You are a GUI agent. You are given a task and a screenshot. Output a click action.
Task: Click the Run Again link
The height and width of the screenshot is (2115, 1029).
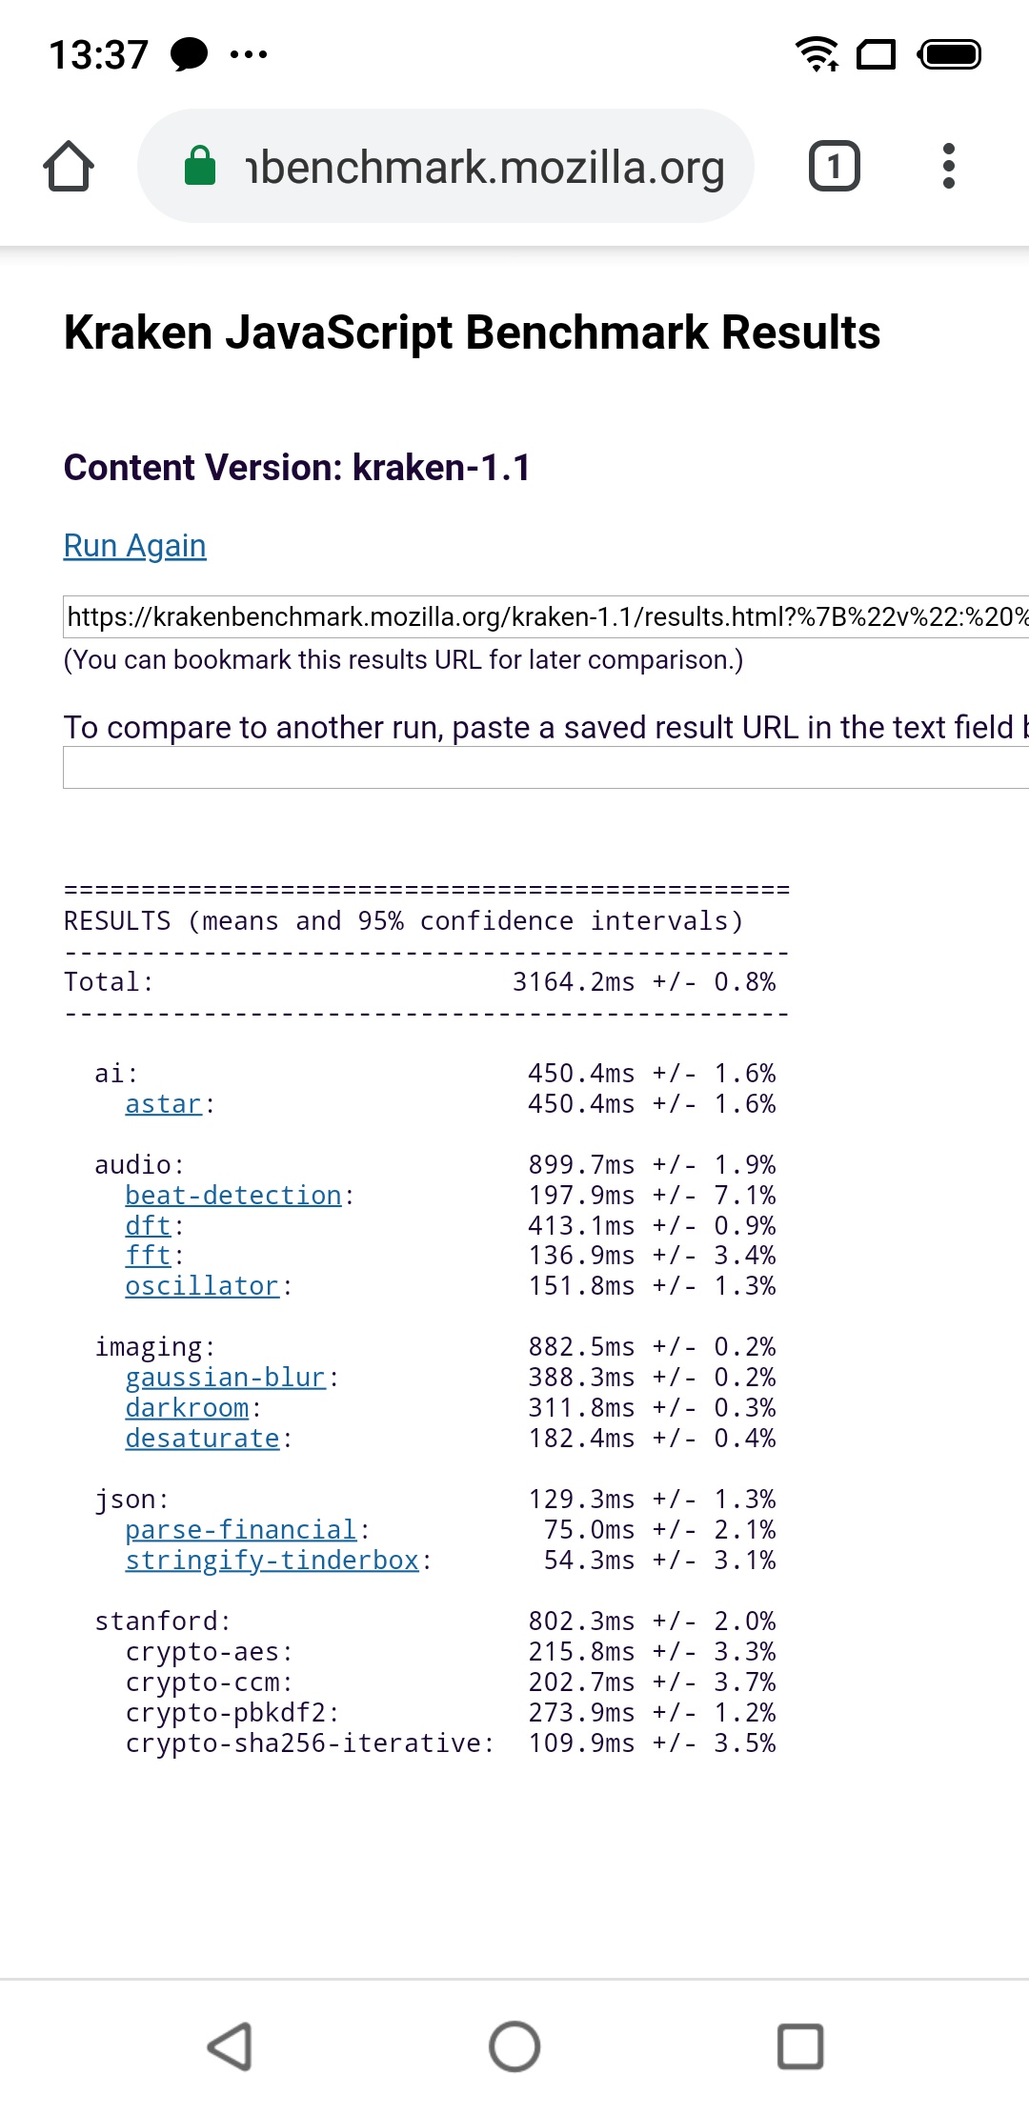(x=134, y=546)
